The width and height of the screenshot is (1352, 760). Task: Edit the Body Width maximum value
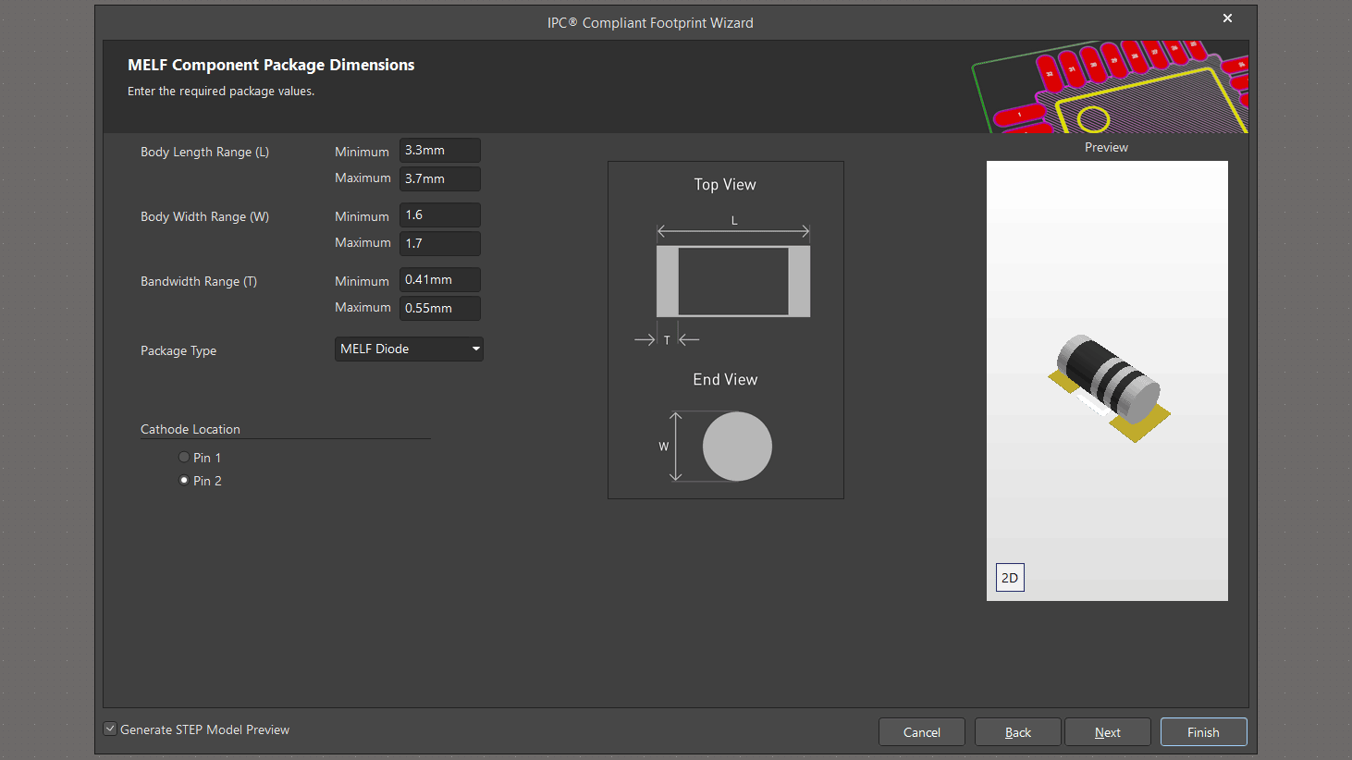[x=439, y=243]
